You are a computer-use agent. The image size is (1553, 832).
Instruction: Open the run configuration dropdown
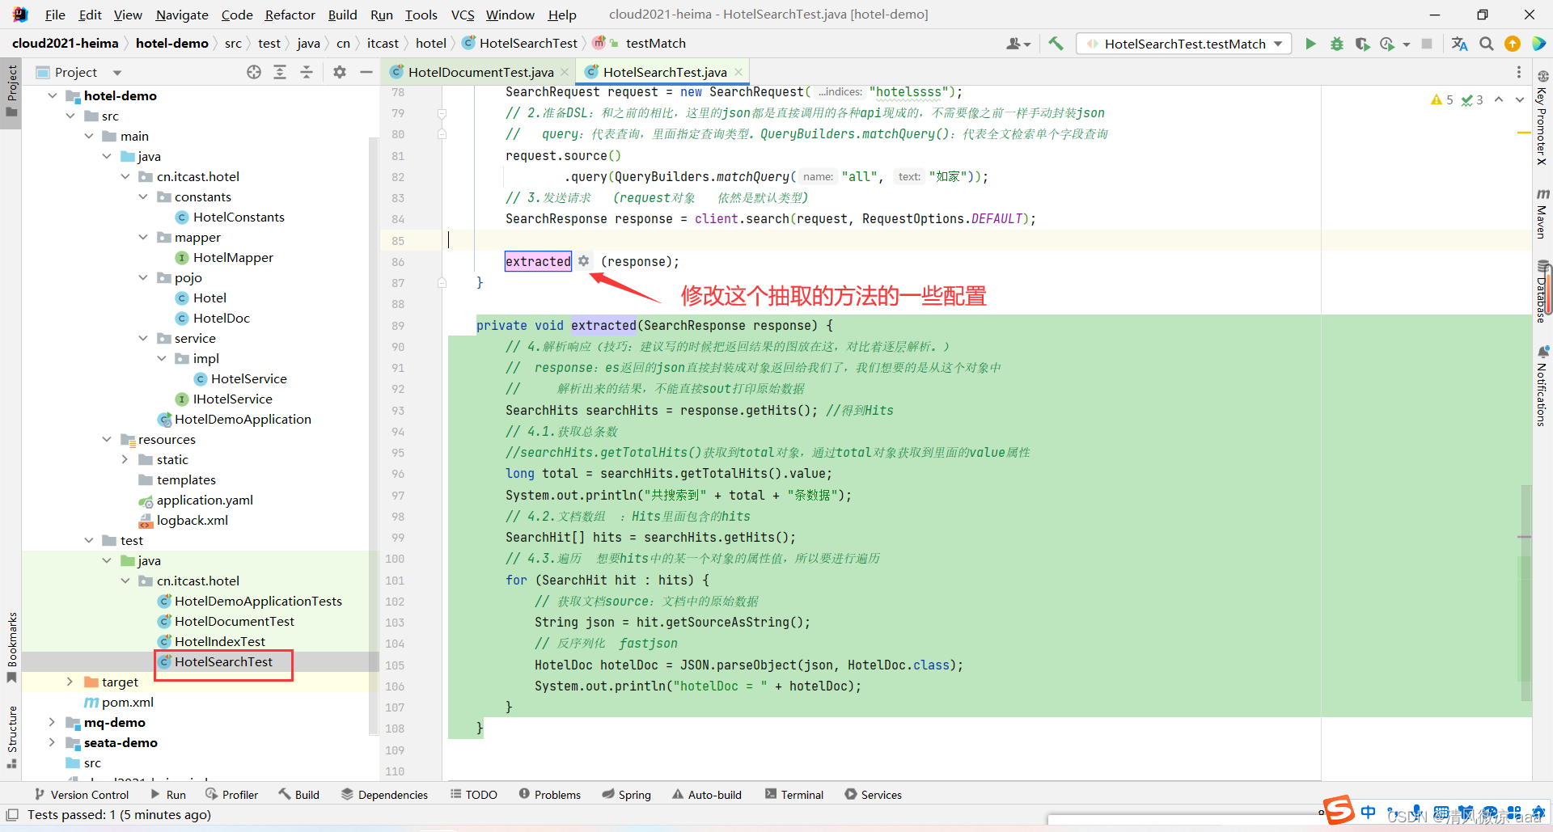[x=1184, y=44]
